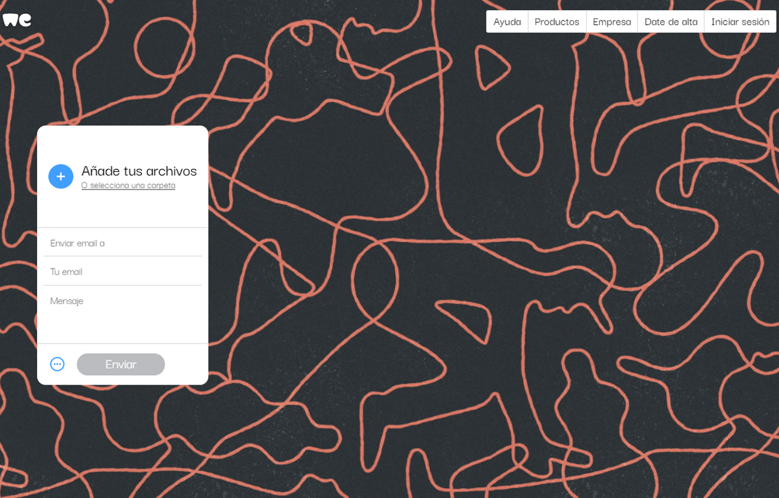Click Iniciar sesión to log in
Image resolution: width=779 pixels, height=498 pixels.
740,22
